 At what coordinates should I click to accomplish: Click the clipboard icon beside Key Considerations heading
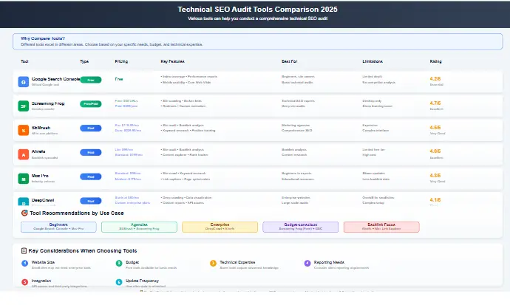pyautogui.click(x=24, y=251)
